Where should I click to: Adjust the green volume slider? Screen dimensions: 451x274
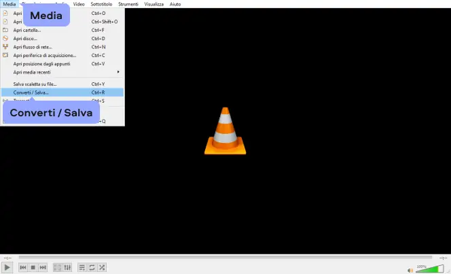coord(430,269)
